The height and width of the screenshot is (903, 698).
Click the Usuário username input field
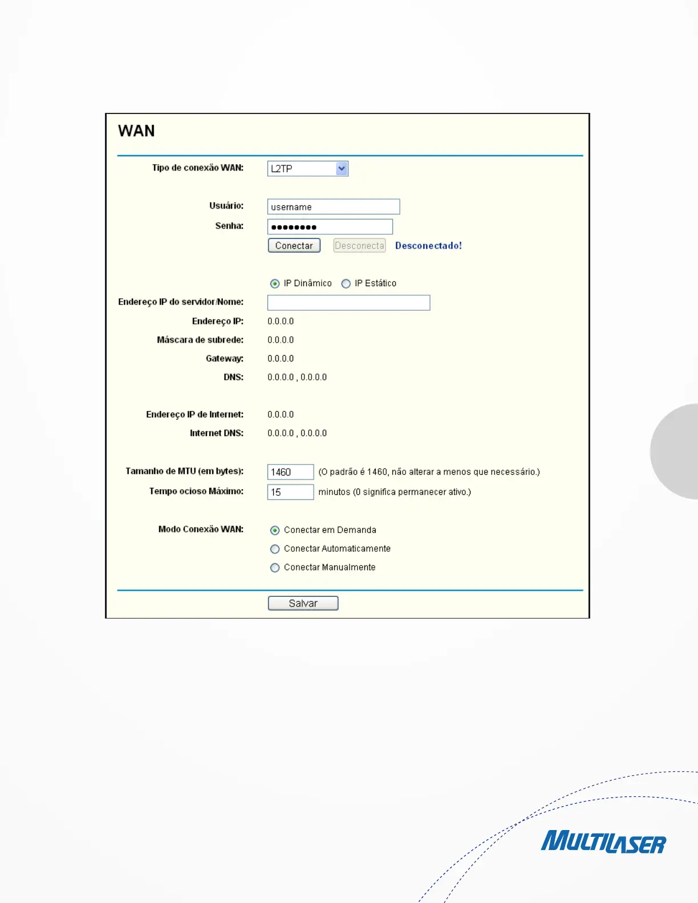tap(334, 206)
